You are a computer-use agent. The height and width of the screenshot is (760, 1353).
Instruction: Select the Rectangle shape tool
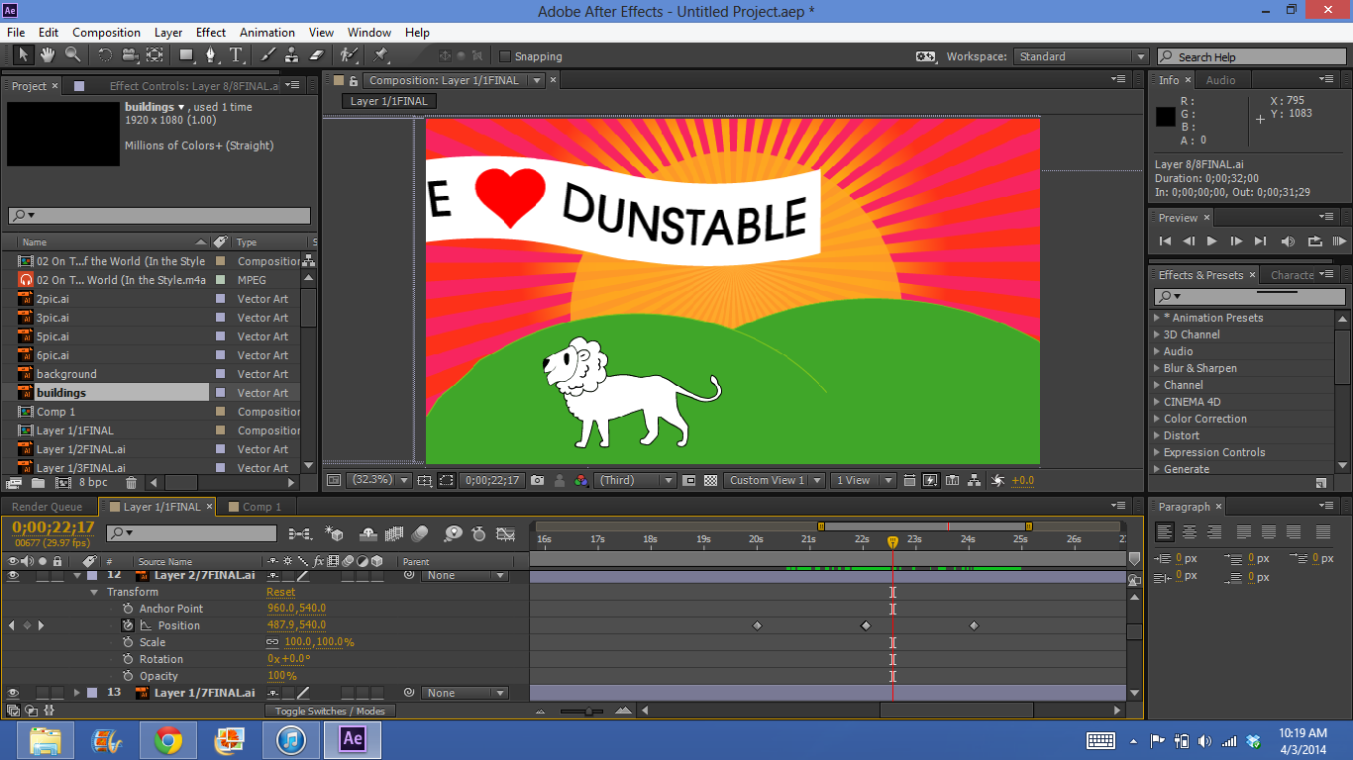click(187, 55)
